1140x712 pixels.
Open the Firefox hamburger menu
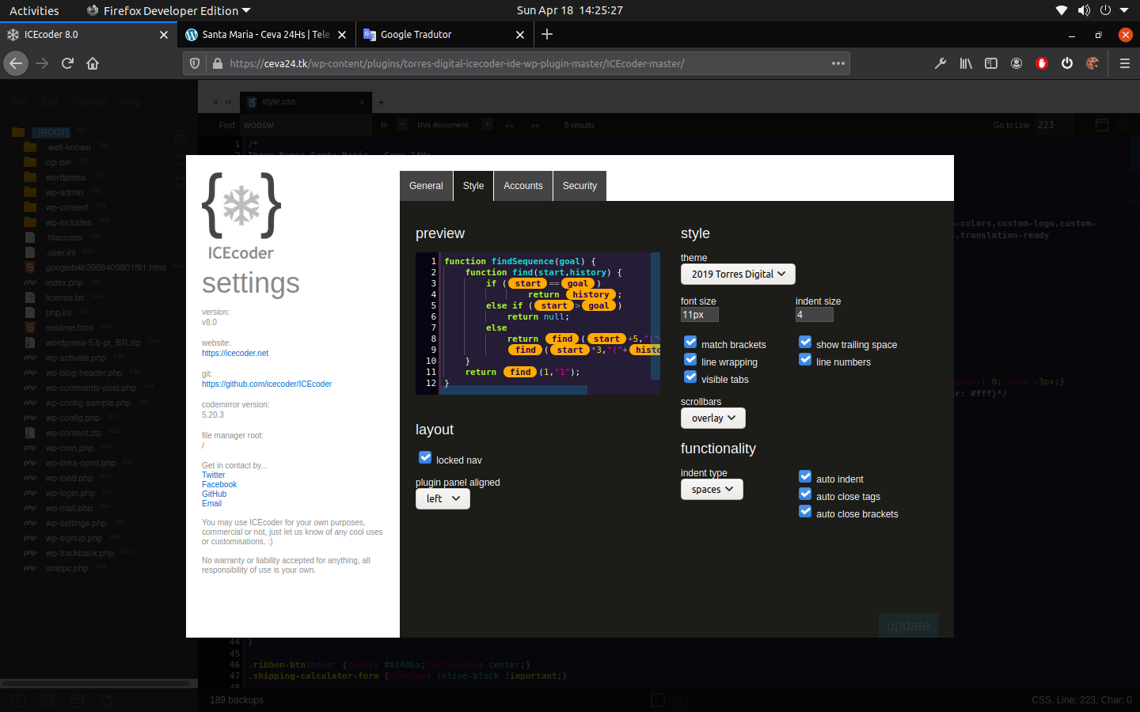(1124, 63)
